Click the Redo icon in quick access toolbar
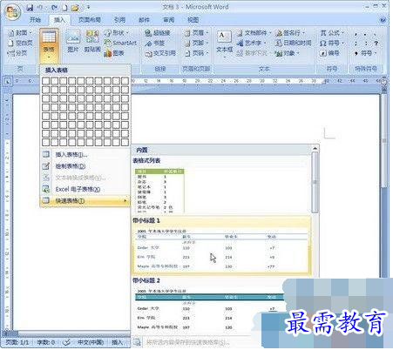Image resolution: width=393 pixels, height=350 pixels. click(x=55, y=8)
